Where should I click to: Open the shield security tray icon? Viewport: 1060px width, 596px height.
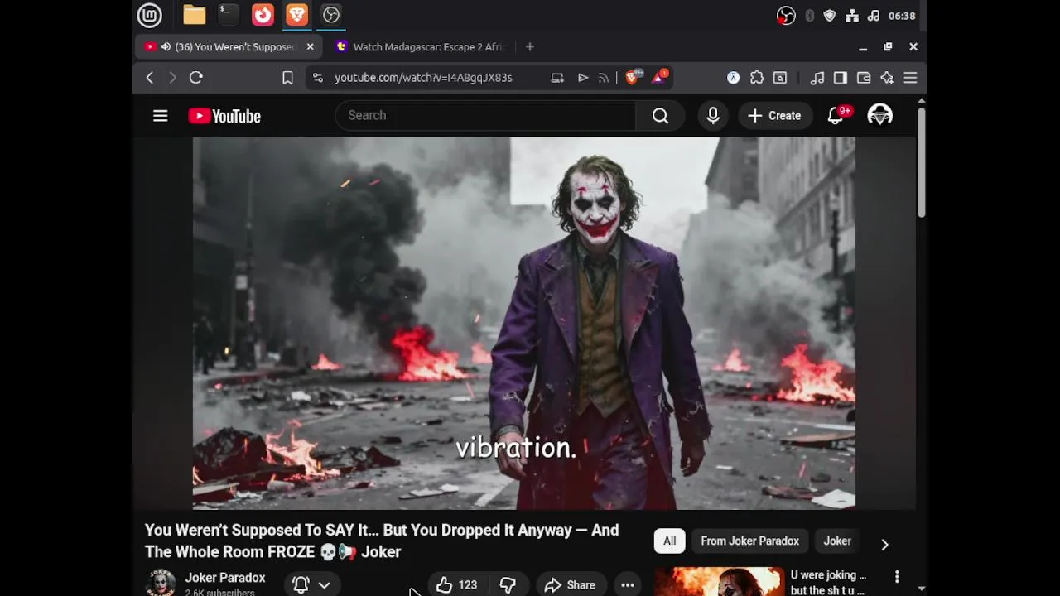pos(830,16)
